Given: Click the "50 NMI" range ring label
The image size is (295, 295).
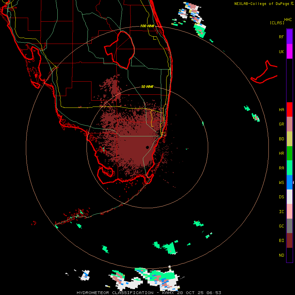Looking at the screenshot, I should click(147, 87).
